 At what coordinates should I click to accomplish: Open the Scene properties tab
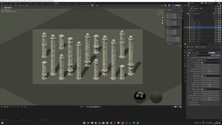tap(185, 58)
